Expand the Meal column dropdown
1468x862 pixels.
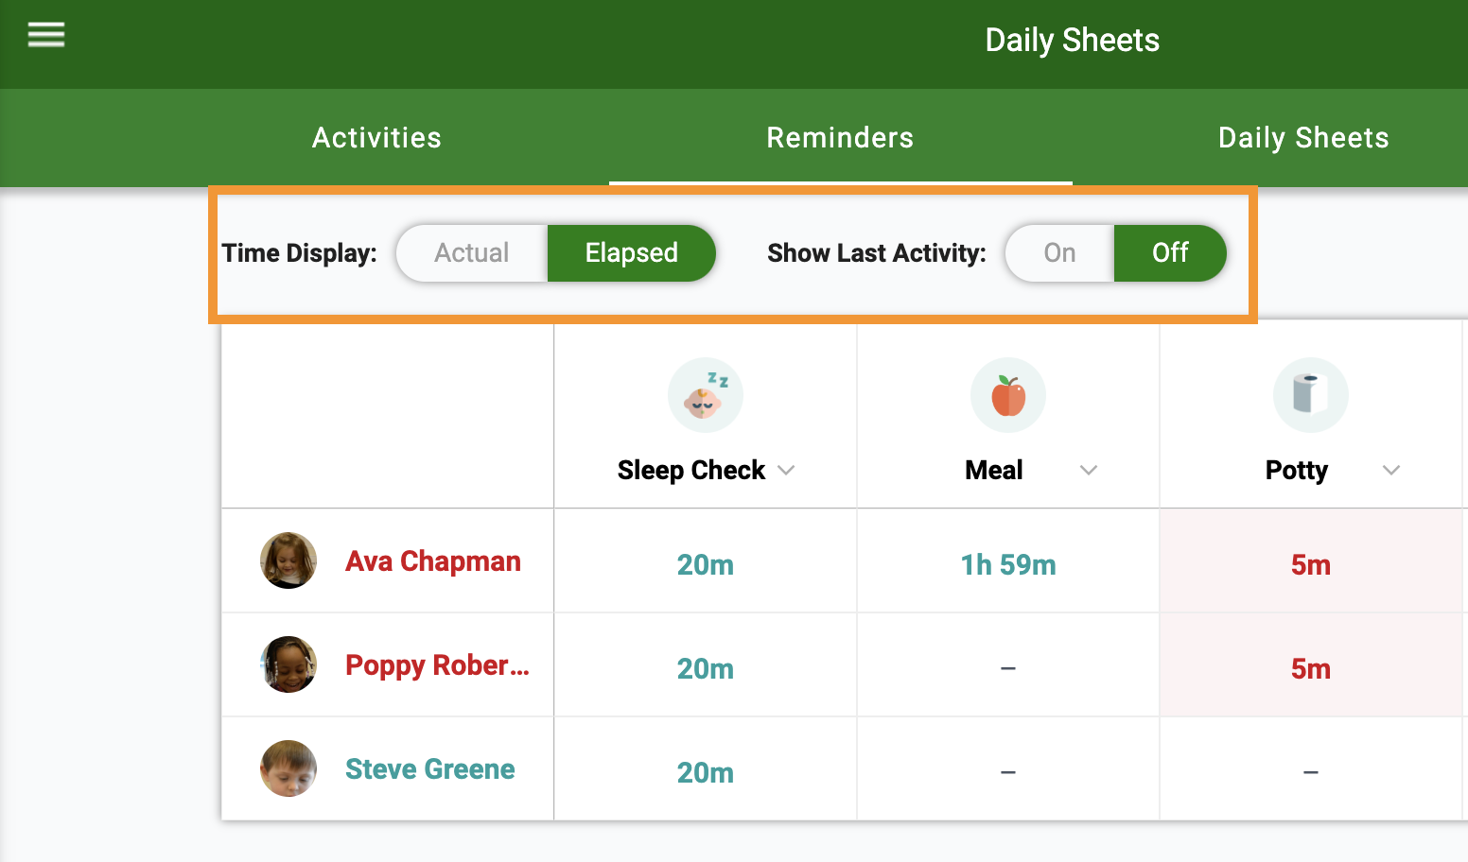coord(1089,470)
